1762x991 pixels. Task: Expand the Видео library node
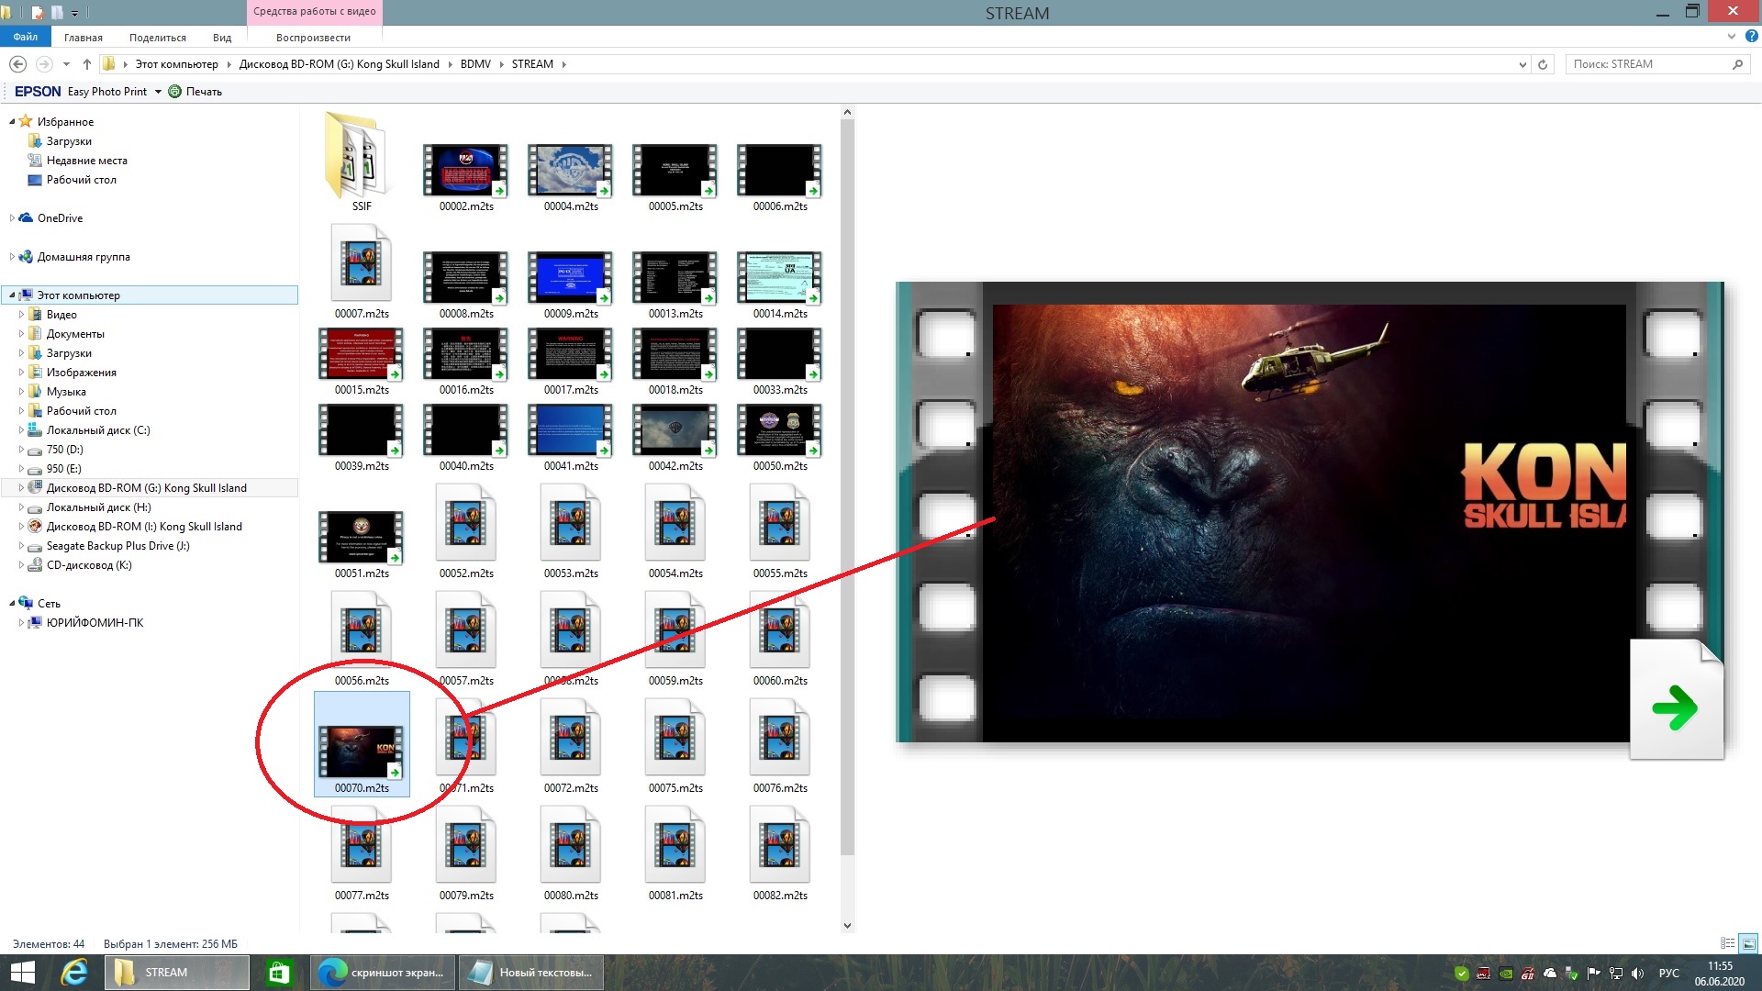click(x=21, y=315)
